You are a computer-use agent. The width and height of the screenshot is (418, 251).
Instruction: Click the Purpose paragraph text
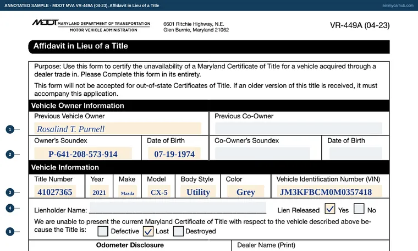[x=205, y=70]
